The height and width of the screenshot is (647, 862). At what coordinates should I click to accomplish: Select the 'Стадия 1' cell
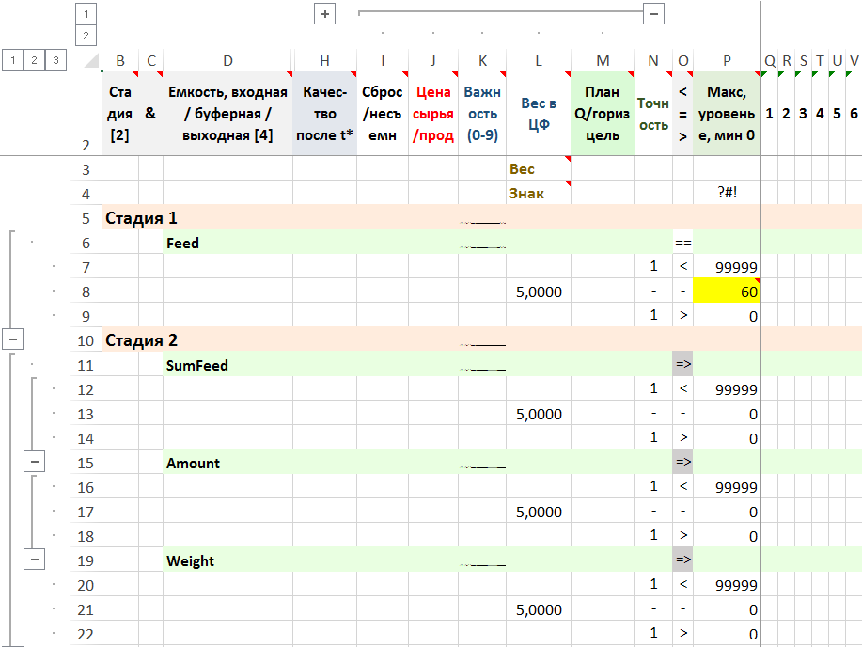coord(141,218)
